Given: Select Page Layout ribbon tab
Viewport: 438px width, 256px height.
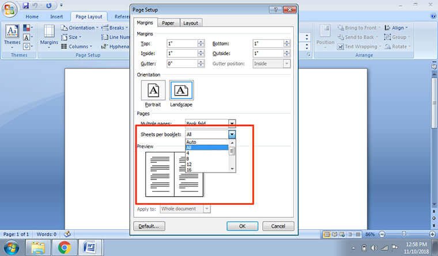Looking at the screenshot, I should click(89, 17).
